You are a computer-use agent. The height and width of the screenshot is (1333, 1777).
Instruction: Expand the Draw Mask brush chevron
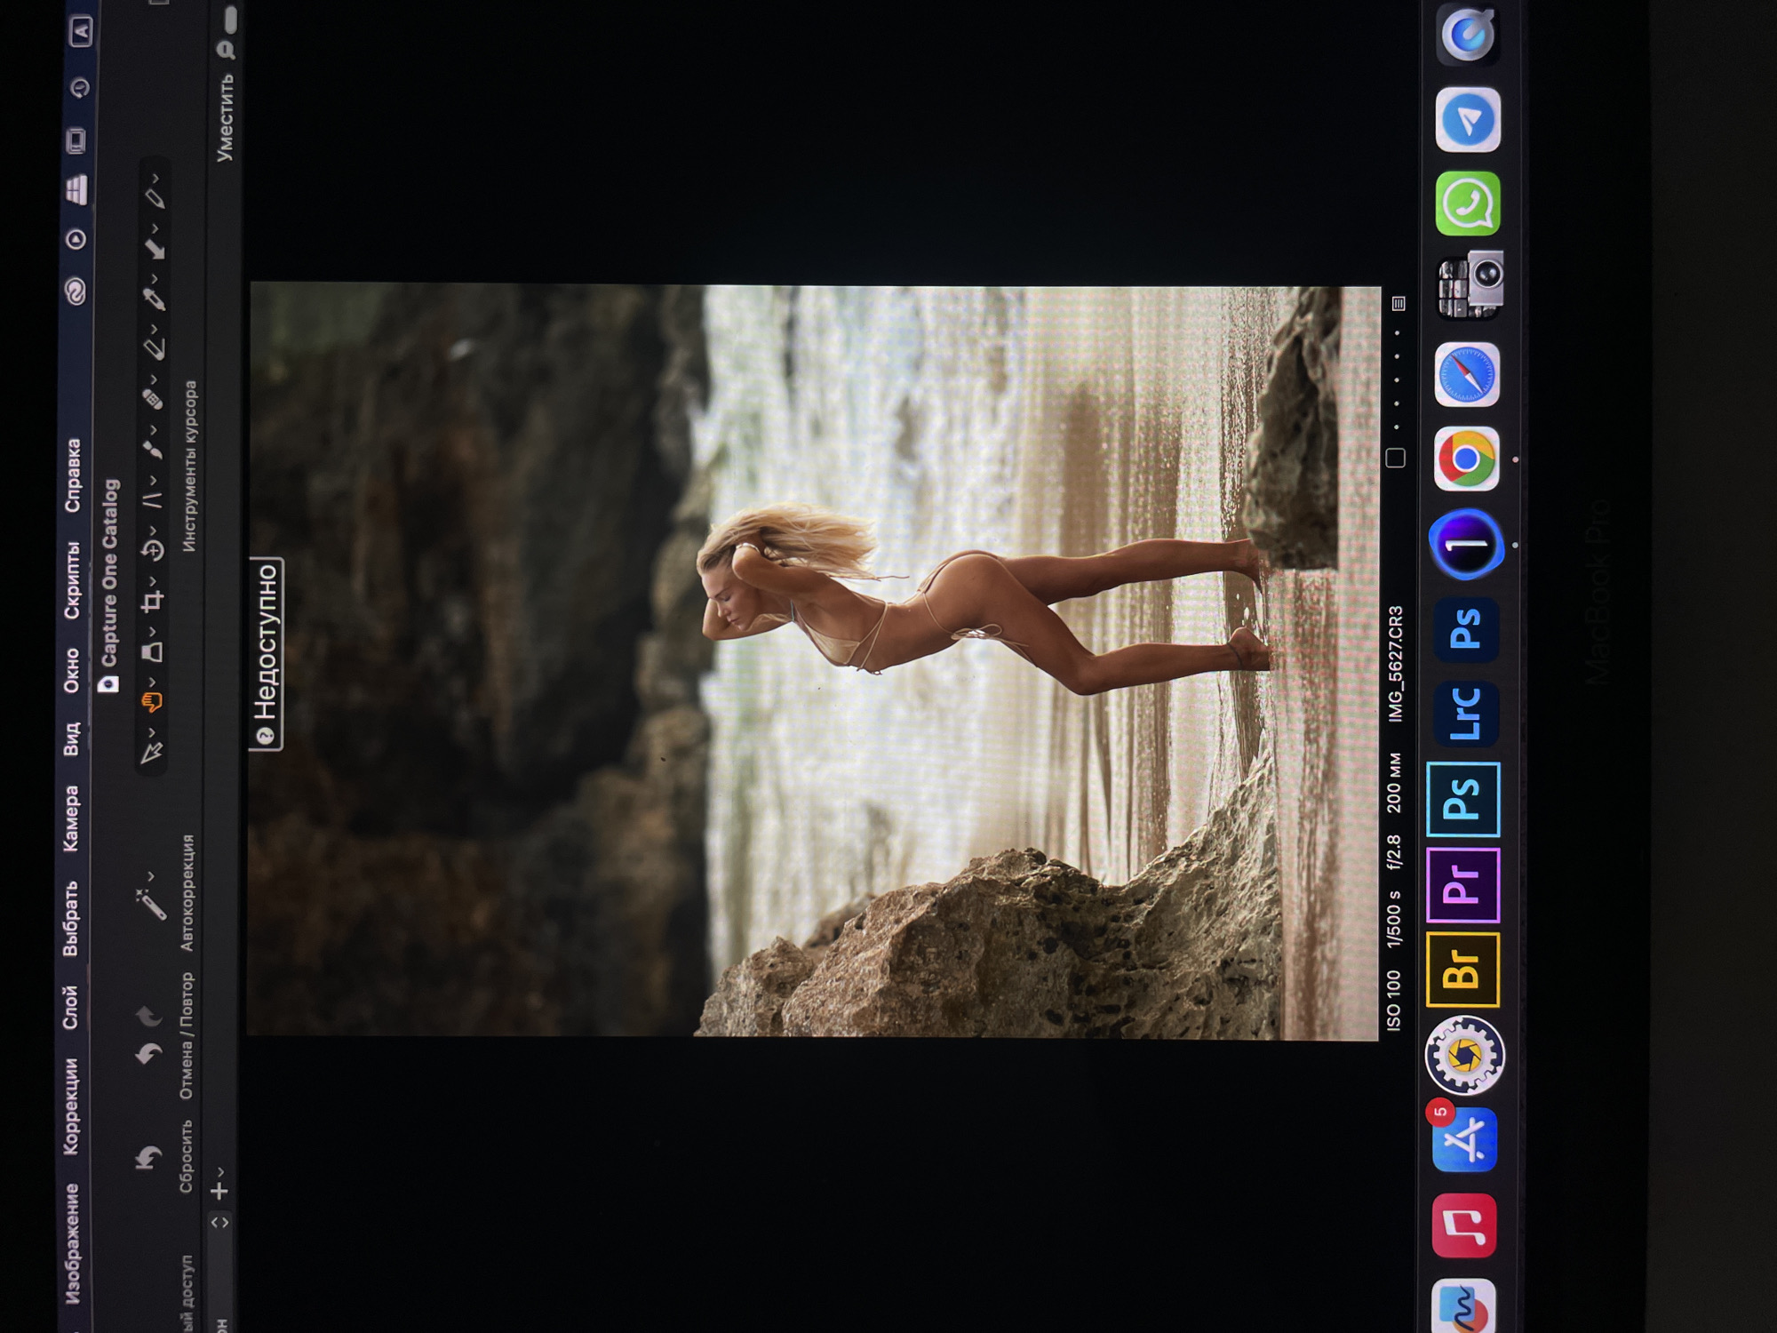point(154,430)
